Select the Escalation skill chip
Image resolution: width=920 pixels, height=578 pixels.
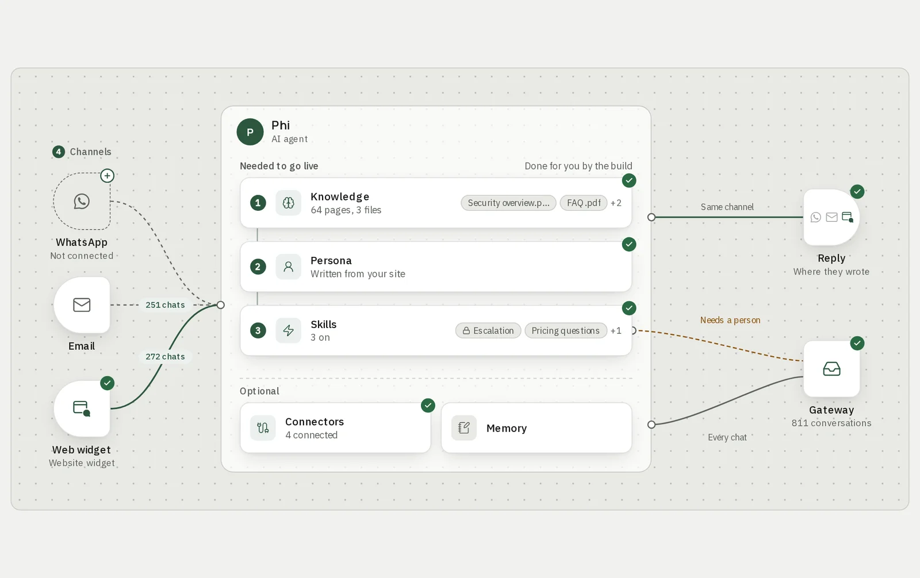pos(488,330)
